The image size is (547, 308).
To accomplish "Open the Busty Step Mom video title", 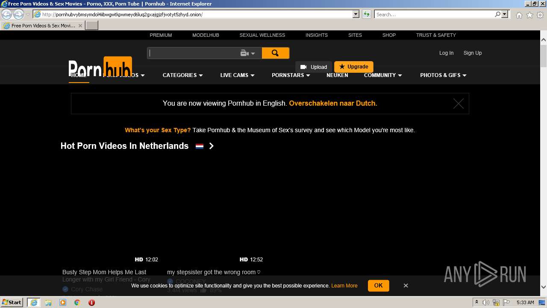I will tap(106, 275).
